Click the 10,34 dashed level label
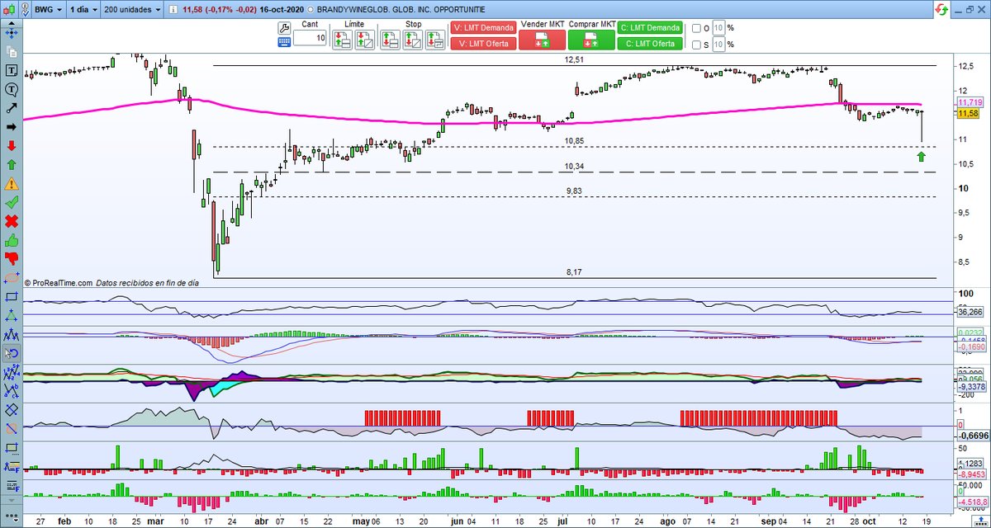Viewport: 991px width, 528px height. (x=574, y=167)
